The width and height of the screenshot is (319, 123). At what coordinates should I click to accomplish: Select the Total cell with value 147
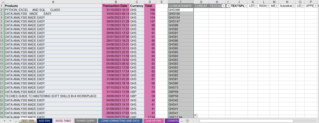click(150, 21)
